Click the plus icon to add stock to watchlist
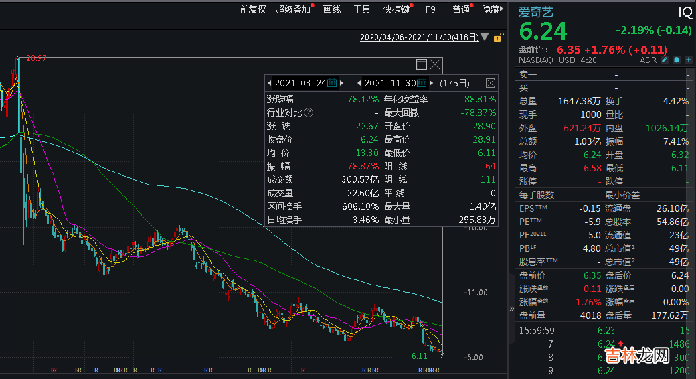Image resolution: width=696 pixels, height=379 pixels. tap(688, 60)
